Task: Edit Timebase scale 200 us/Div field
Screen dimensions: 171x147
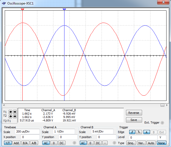Action: (x=27, y=131)
